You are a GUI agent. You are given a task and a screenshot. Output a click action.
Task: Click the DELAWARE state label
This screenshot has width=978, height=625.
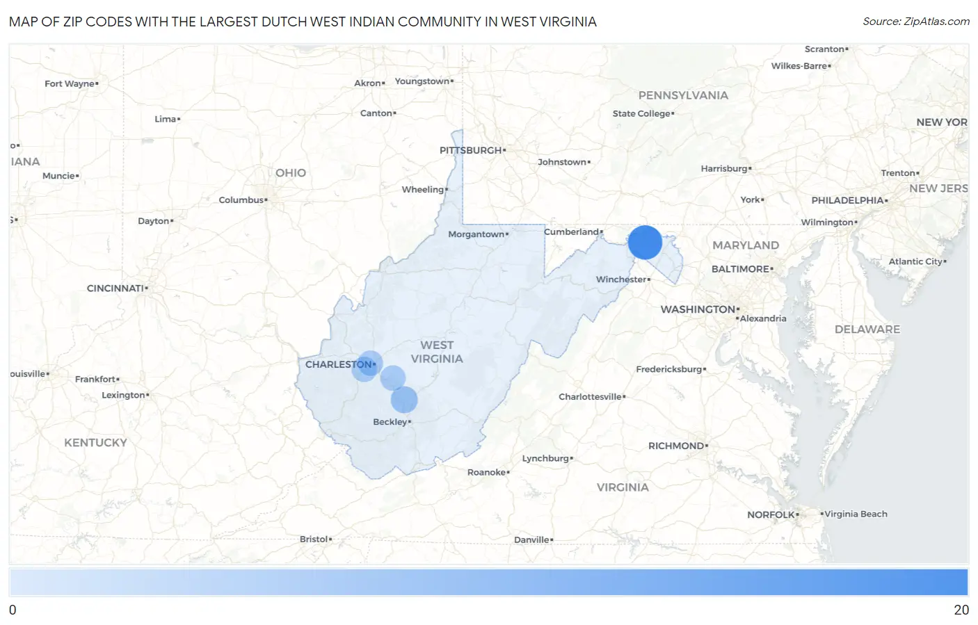tap(867, 330)
